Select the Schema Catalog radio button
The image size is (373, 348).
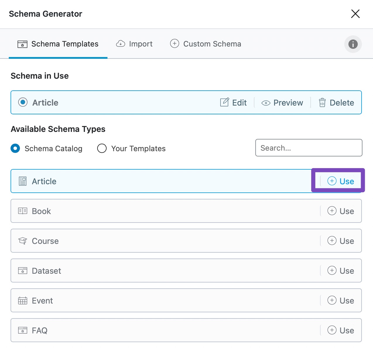click(15, 148)
